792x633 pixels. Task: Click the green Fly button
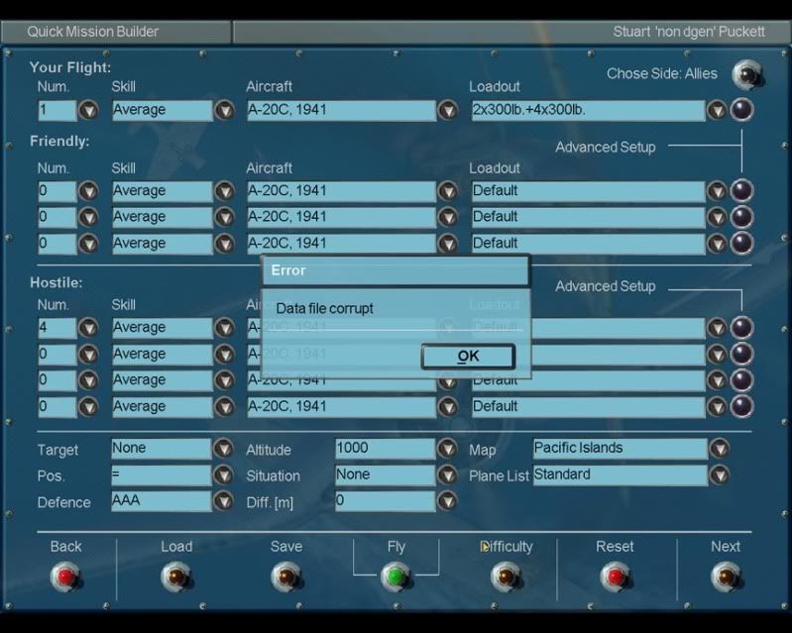pos(396,577)
